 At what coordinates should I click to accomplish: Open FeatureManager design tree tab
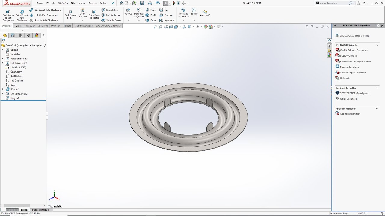pos(5,35)
